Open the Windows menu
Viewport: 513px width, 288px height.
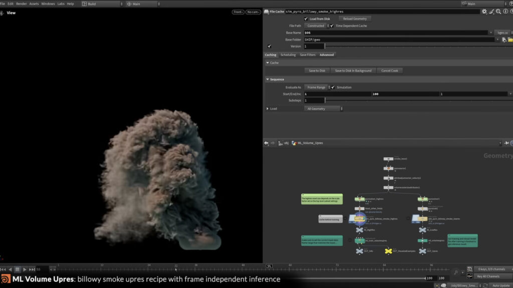click(48, 4)
